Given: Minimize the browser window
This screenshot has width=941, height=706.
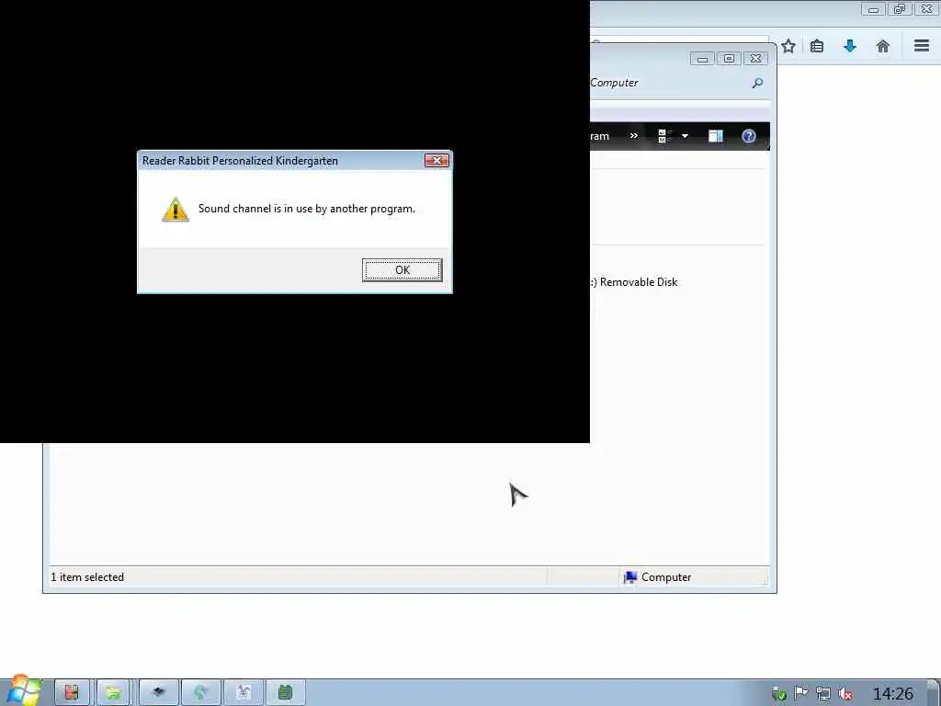Looking at the screenshot, I should [x=873, y=9].
